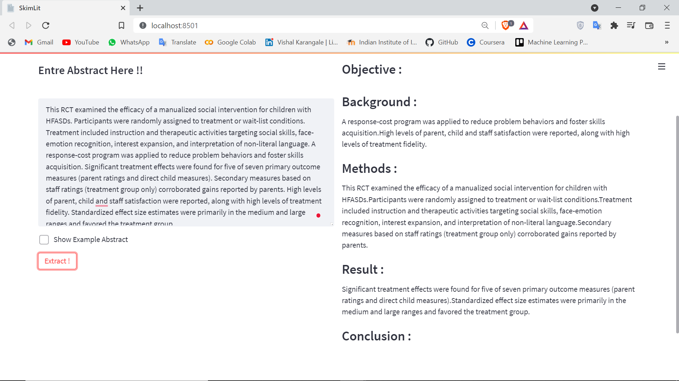Image resolution: width=679 pixels, height=381 pixels.
Task: Click the bookmark/save page icon
Action: (122, 26)
